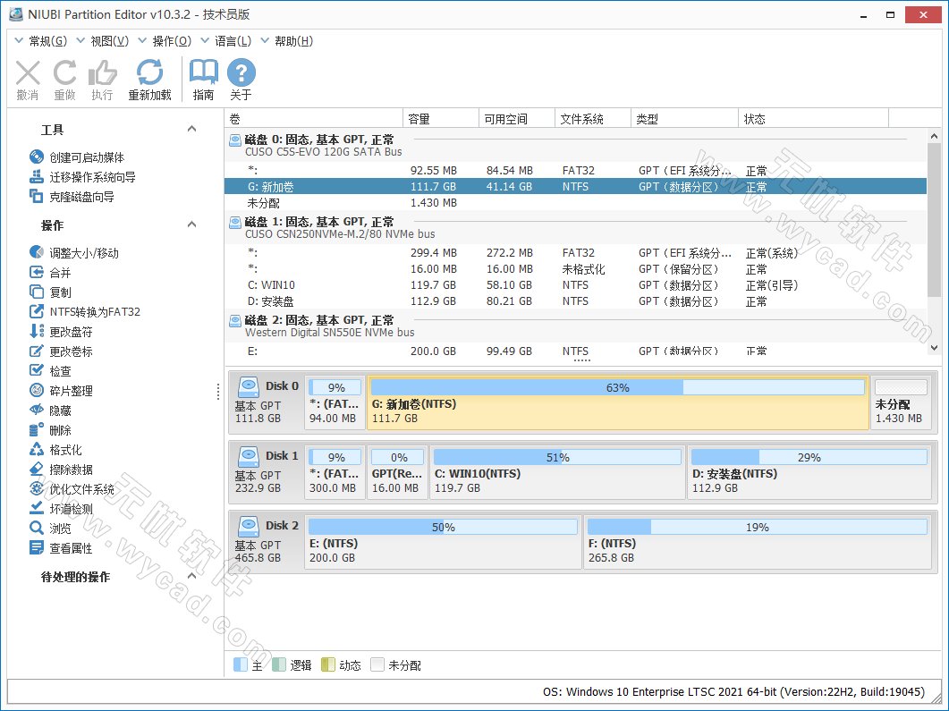Click the 撤消 (Undo) toolbar icon
Screen dimensions: 949x711
27,80
